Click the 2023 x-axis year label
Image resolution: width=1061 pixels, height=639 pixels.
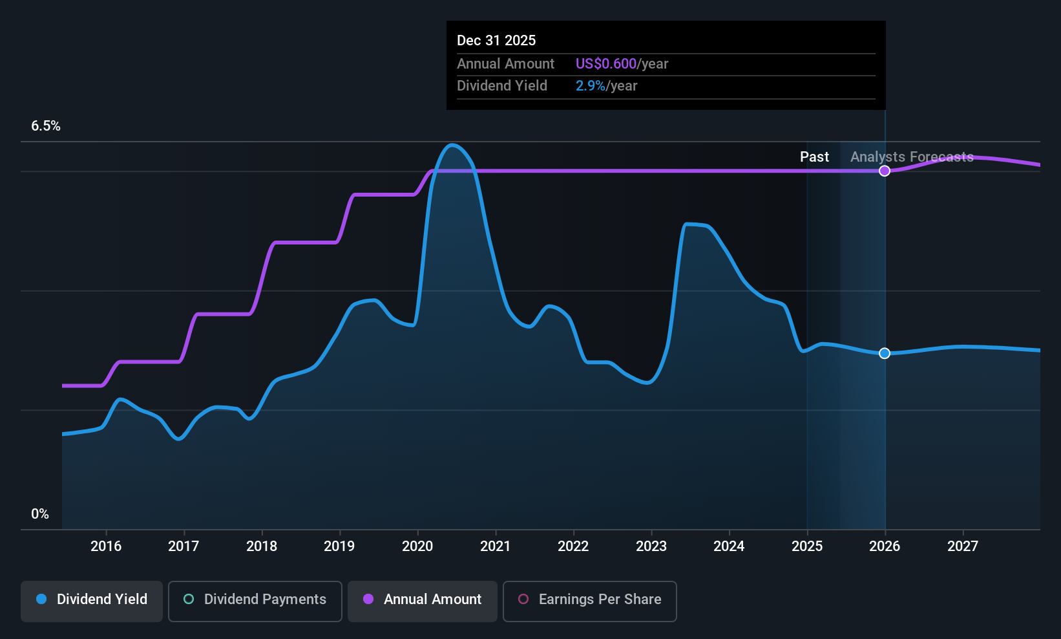pyautogui.click(x=651, y=547)
